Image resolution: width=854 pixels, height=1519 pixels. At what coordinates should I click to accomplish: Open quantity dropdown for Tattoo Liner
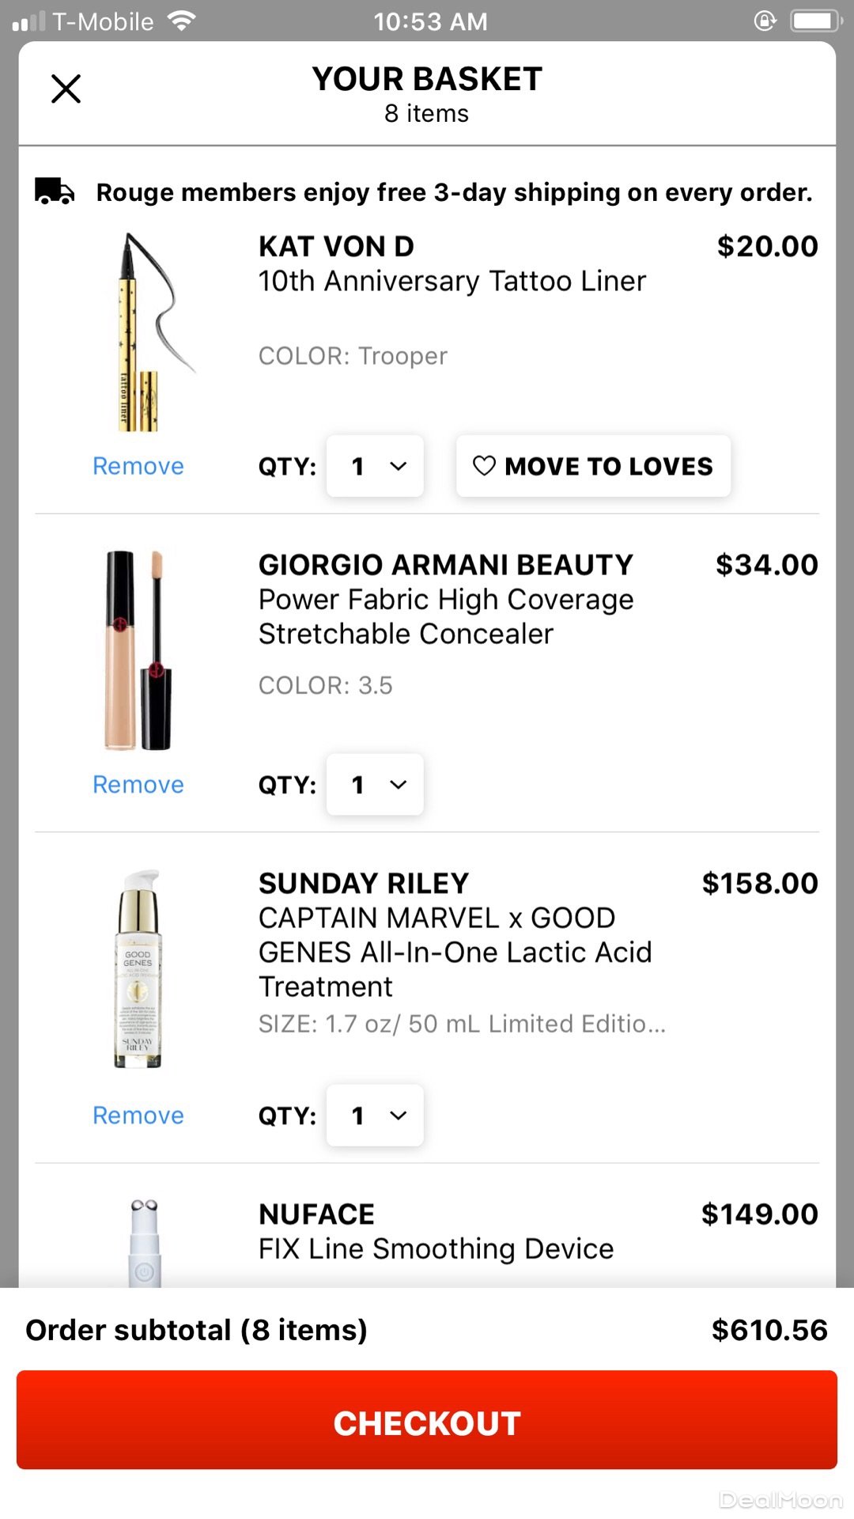[x=375, y=466]
